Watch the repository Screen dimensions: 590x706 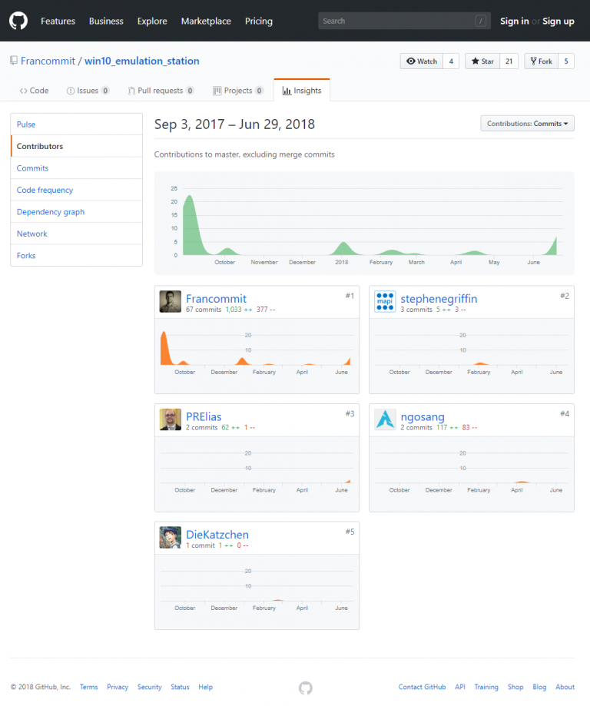[x=422, y=61]
